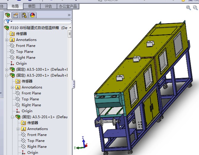Click the Zoom to Fit icon

pos(188,8)
